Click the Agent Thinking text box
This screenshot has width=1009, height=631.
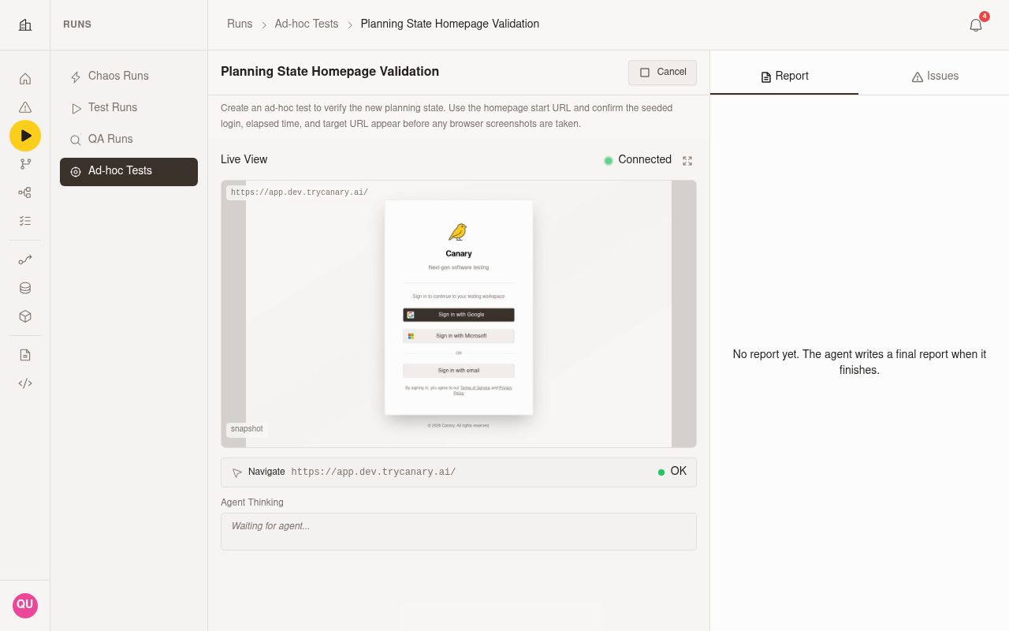click(459, 532)
